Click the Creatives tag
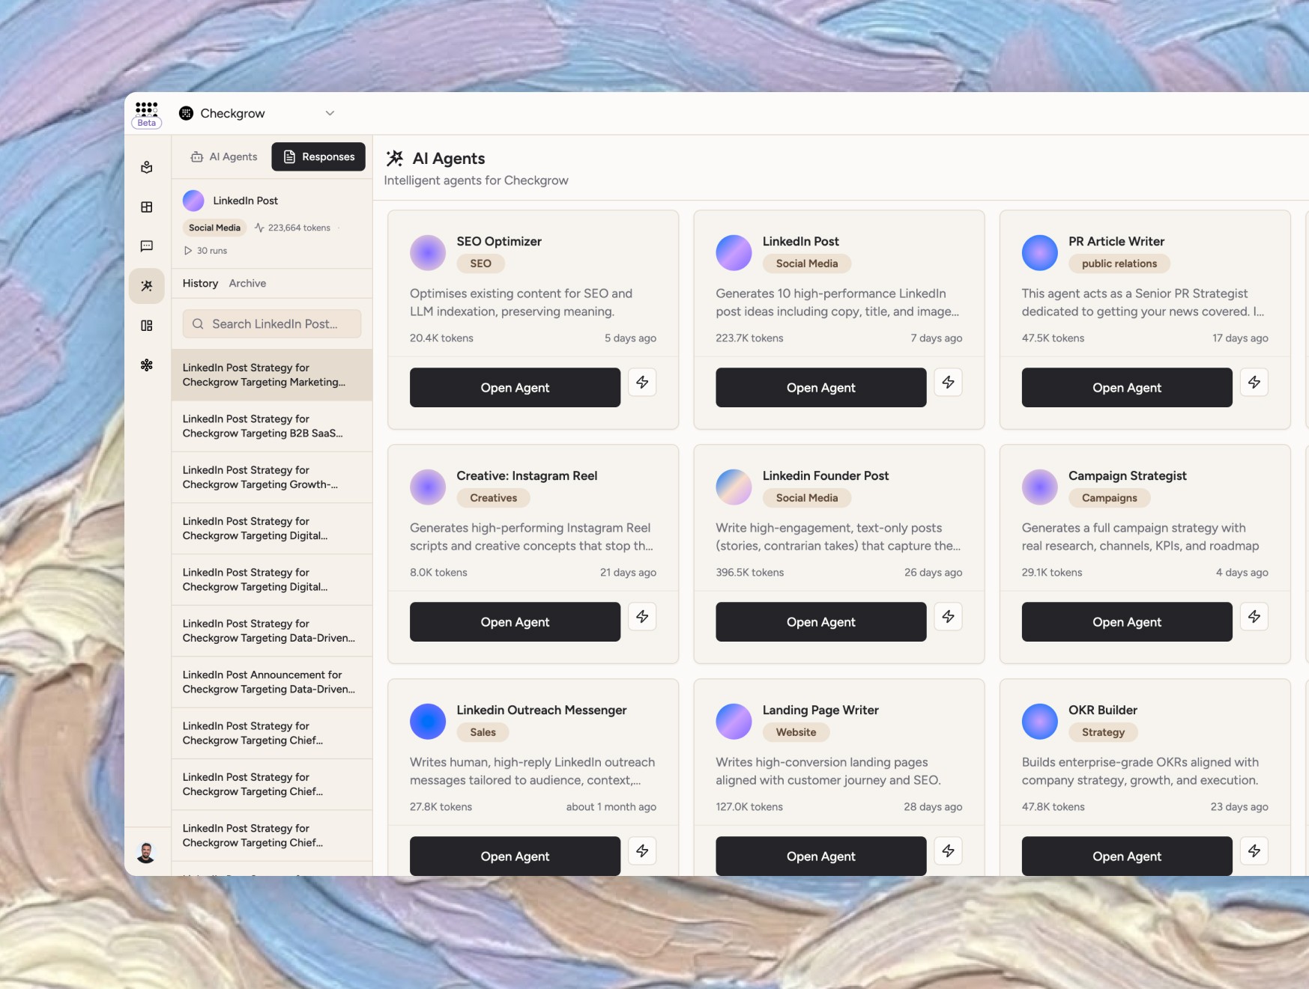The image size is (1309, 989). [x=493, y=498]
